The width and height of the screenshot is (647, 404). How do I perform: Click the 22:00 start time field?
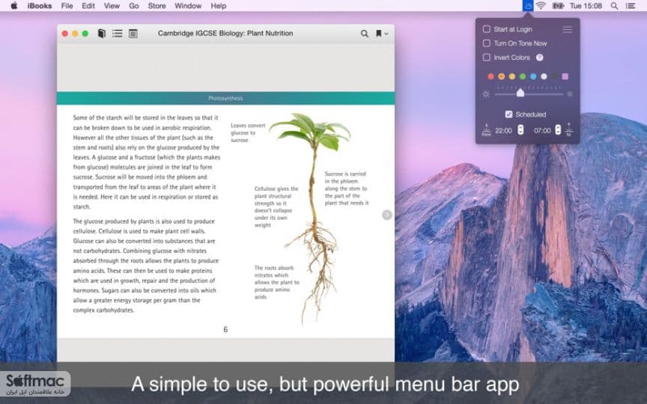click(503, 131)
